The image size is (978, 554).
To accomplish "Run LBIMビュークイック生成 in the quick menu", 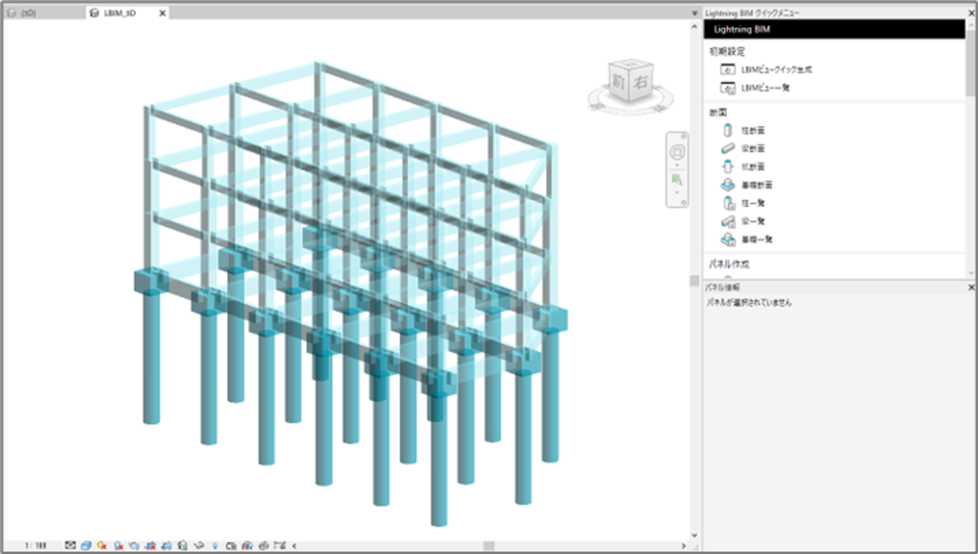I will [x=766, y=70].
